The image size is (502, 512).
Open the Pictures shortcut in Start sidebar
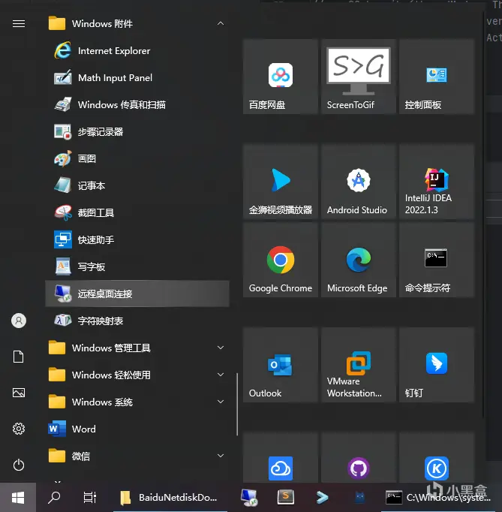[x=19, y=393]
